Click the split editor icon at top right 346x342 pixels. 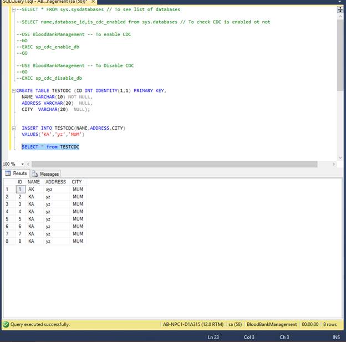[339, 9]
